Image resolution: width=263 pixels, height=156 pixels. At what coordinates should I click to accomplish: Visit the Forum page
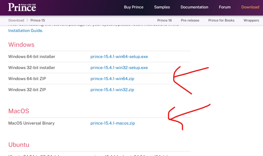click(224, 7)
